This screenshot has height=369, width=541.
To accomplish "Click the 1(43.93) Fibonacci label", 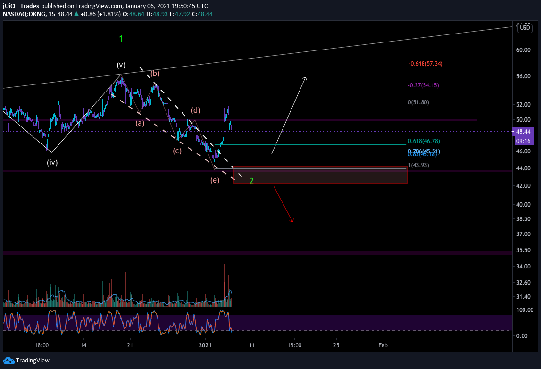I will coord(418,165).
